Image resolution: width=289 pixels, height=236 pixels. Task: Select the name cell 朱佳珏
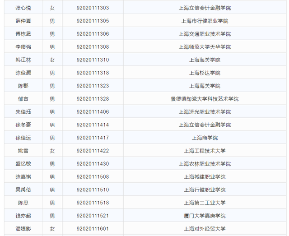(23, 112)
